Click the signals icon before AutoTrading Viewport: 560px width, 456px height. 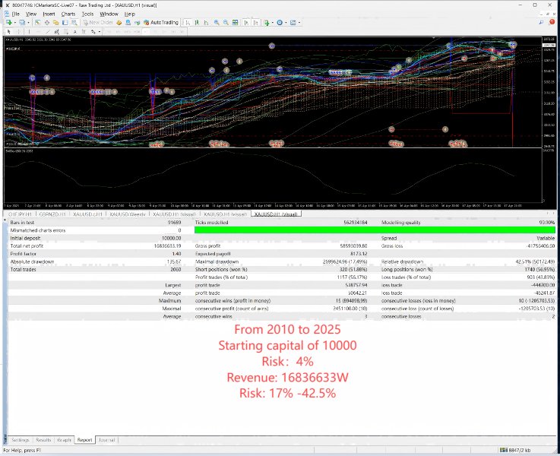(138, 23)
